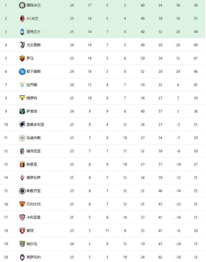The image size is (206, 262).
Task: Click the Lazio eagle logo
Action: tap(22, 85)
